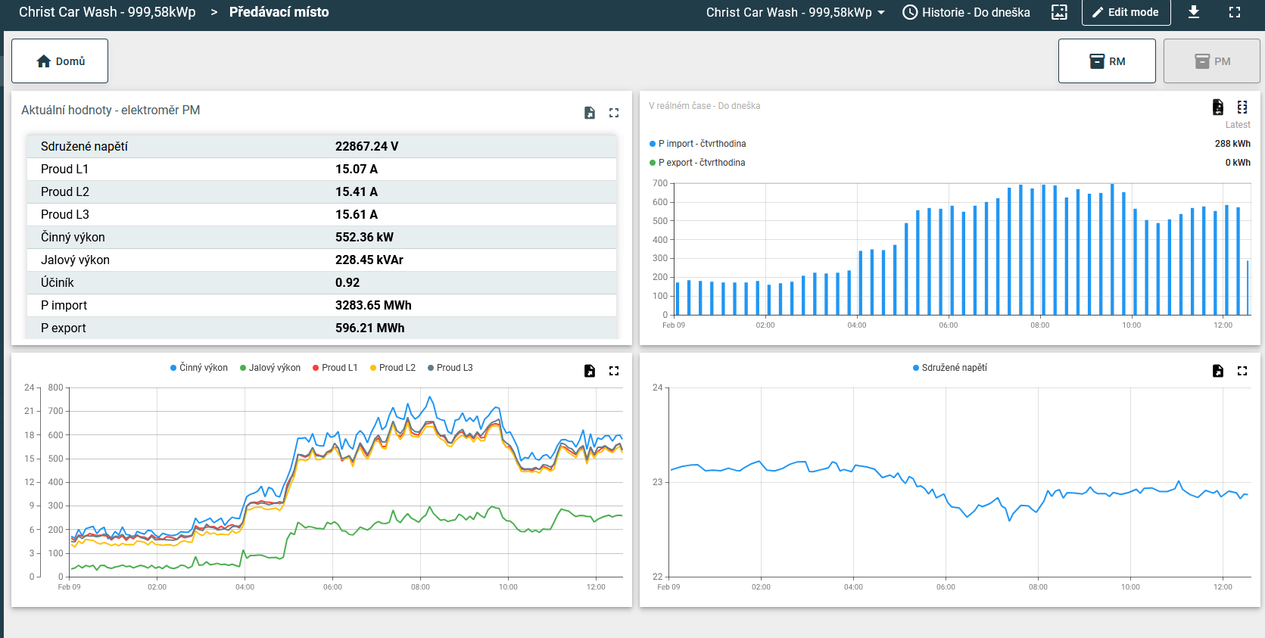Open Historie - Do dneška time window
This screenshot has height=638, width=1265.
966,12
